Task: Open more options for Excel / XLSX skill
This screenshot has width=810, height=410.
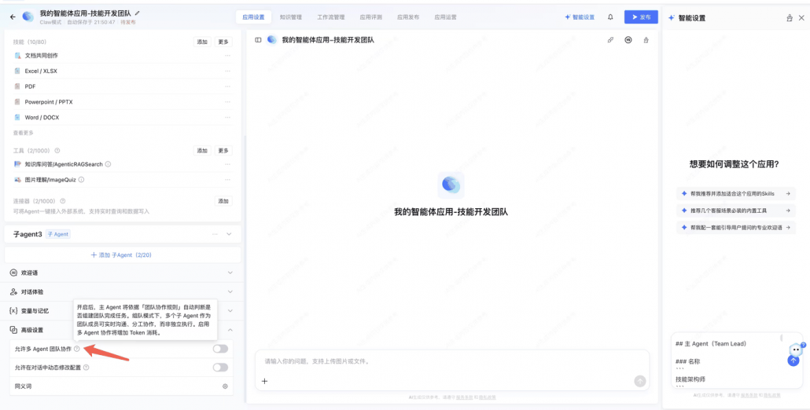Action: 227,71
